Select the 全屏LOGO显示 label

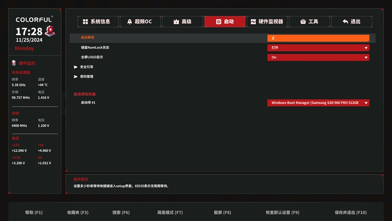(92, 57)
